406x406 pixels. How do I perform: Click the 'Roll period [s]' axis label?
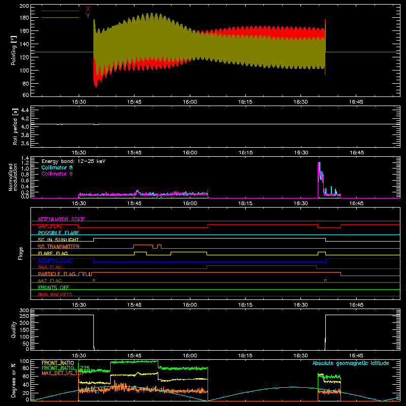(15, 126)
